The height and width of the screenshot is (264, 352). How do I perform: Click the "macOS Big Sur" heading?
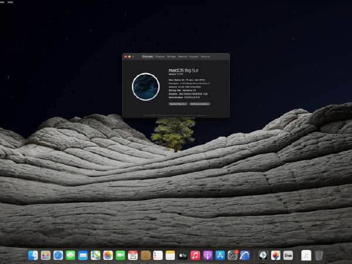pyautogui.click(x=184, y=70)
